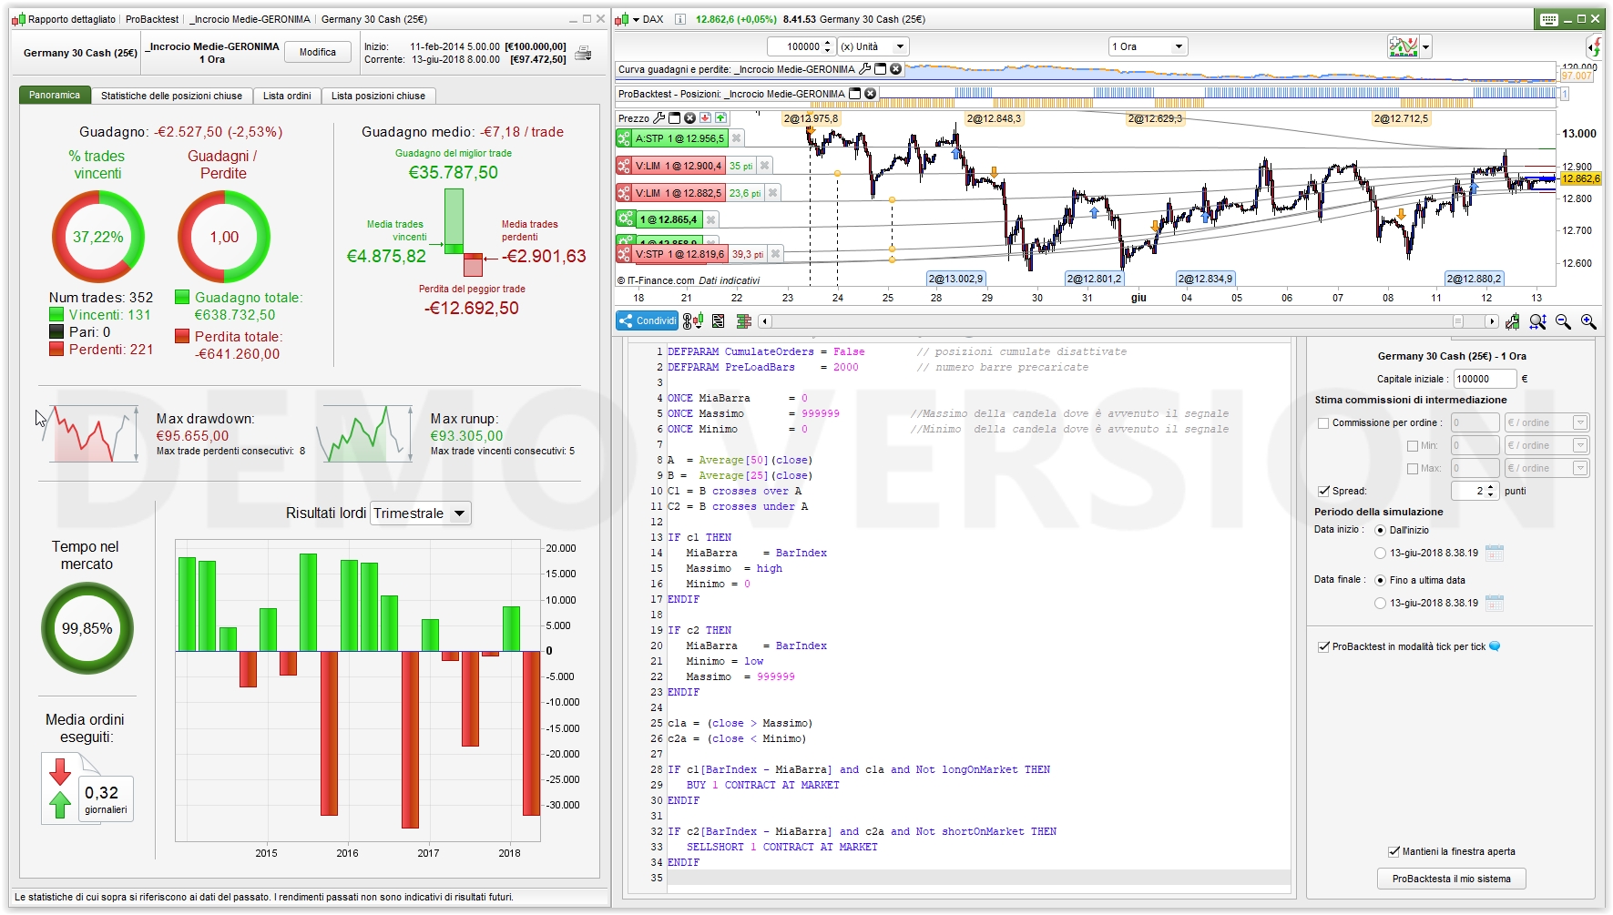Click the Modifica button
The image size is (1613, 915).
318,52
